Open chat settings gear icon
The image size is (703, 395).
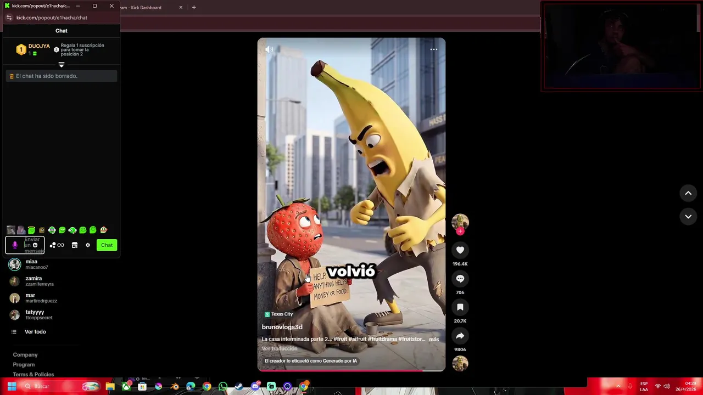click(88, 245)
